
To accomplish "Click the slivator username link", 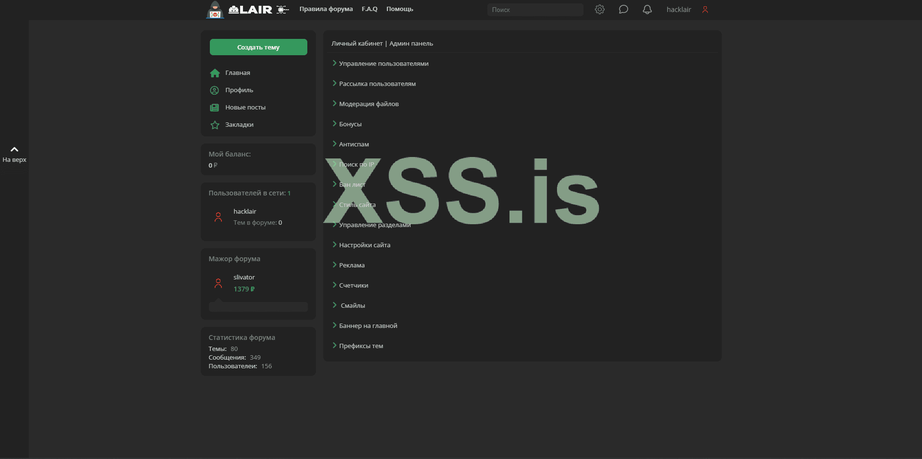I will pos(244,277).
